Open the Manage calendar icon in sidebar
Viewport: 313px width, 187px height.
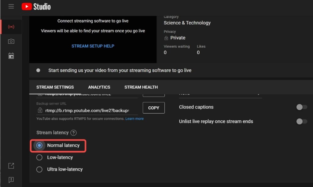[11, 56]
